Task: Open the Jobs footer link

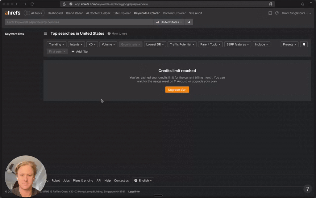Action: [66, 181]
